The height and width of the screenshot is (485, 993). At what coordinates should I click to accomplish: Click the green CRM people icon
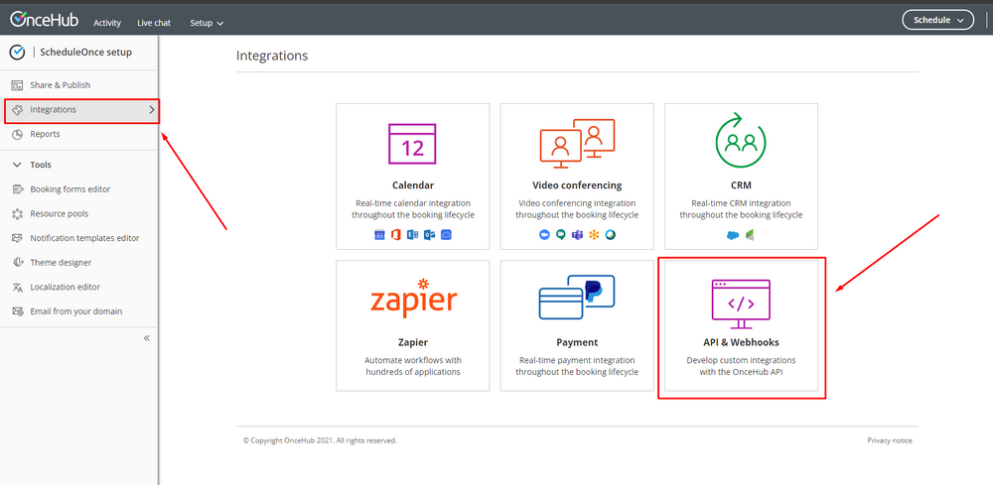(x=741, y=141)
